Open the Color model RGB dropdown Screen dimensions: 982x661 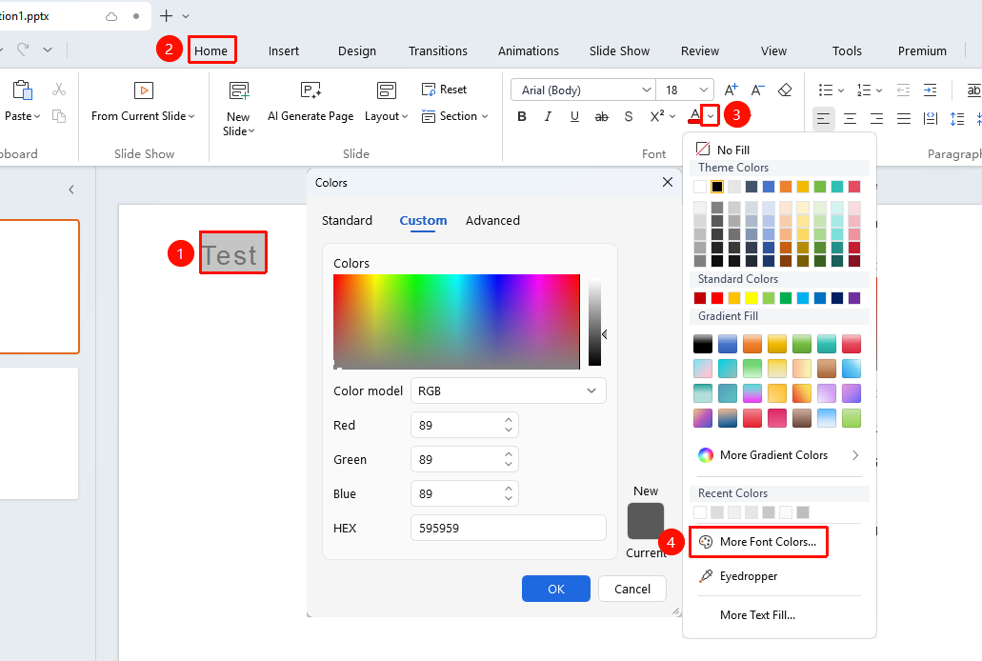[x=508, y=391]
